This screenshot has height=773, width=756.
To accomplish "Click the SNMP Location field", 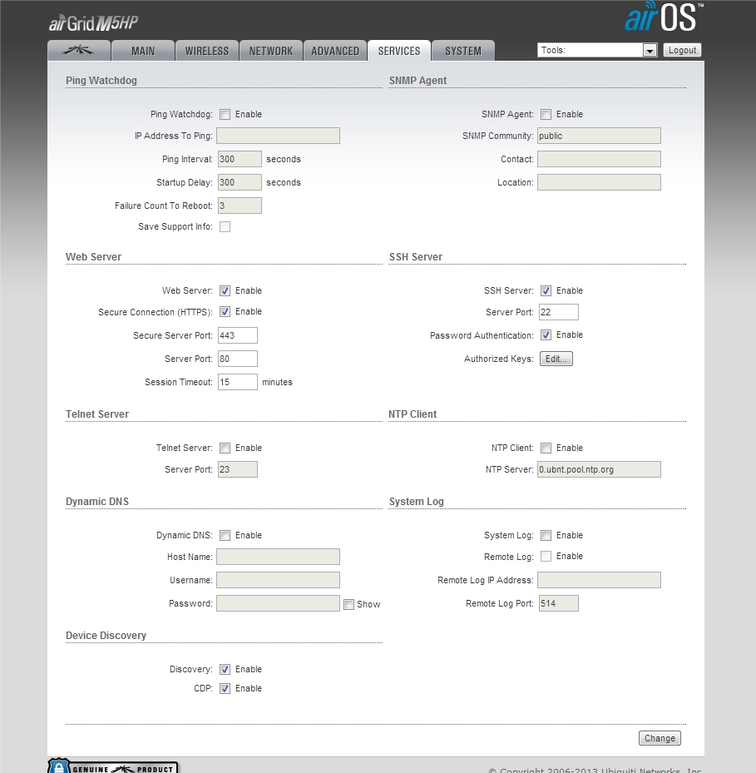I will pyautogui.click(x=599, y=182).
